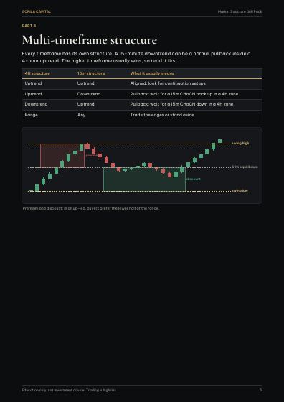Select the 15m structure column header

tap(91, 73)
